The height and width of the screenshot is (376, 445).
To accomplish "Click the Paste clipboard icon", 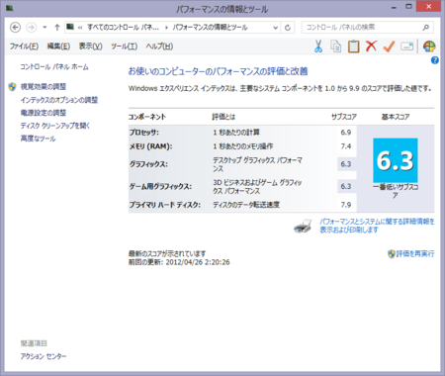I will 353,47.
